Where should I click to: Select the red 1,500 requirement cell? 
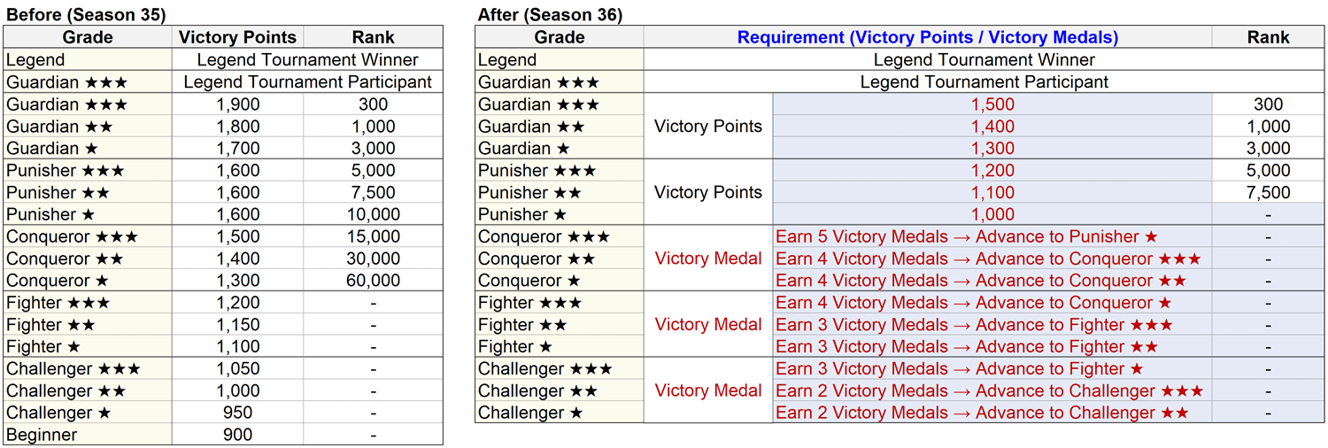point(992,104)
